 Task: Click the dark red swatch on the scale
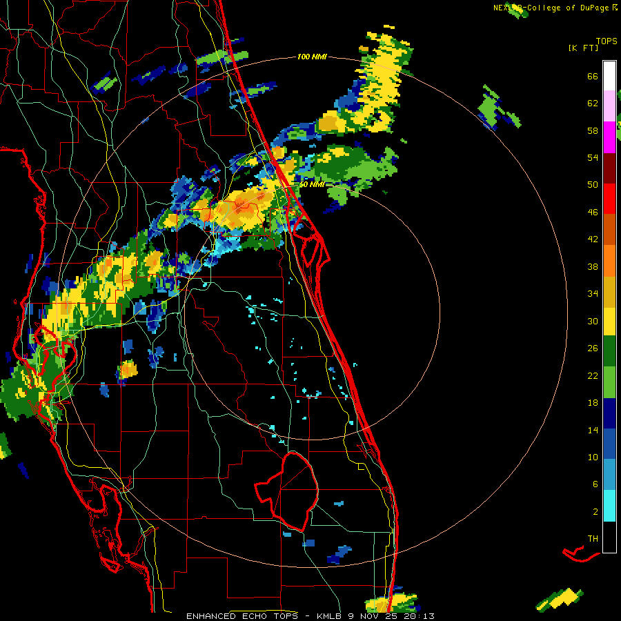pyautogui.click(x=609, y=168)
